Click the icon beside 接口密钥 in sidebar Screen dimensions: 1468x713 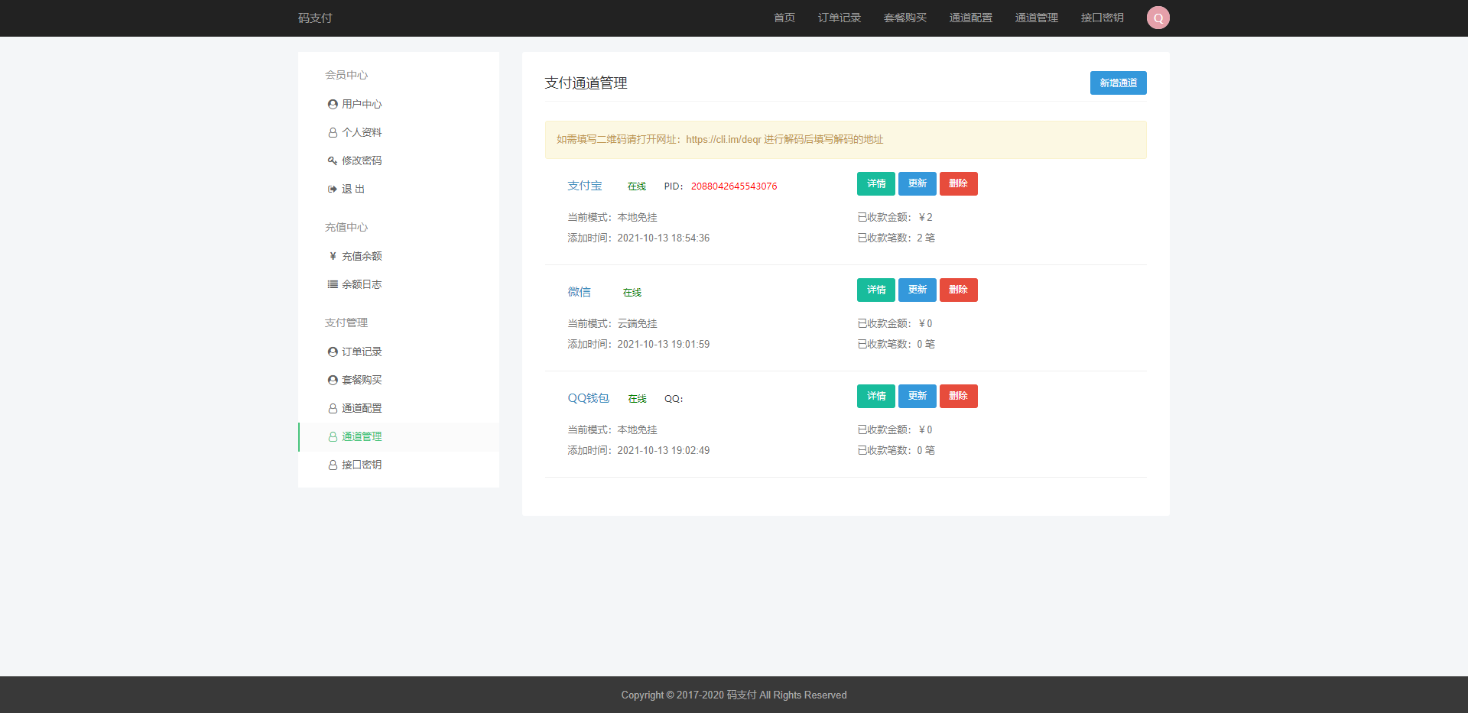coord(333,465)
